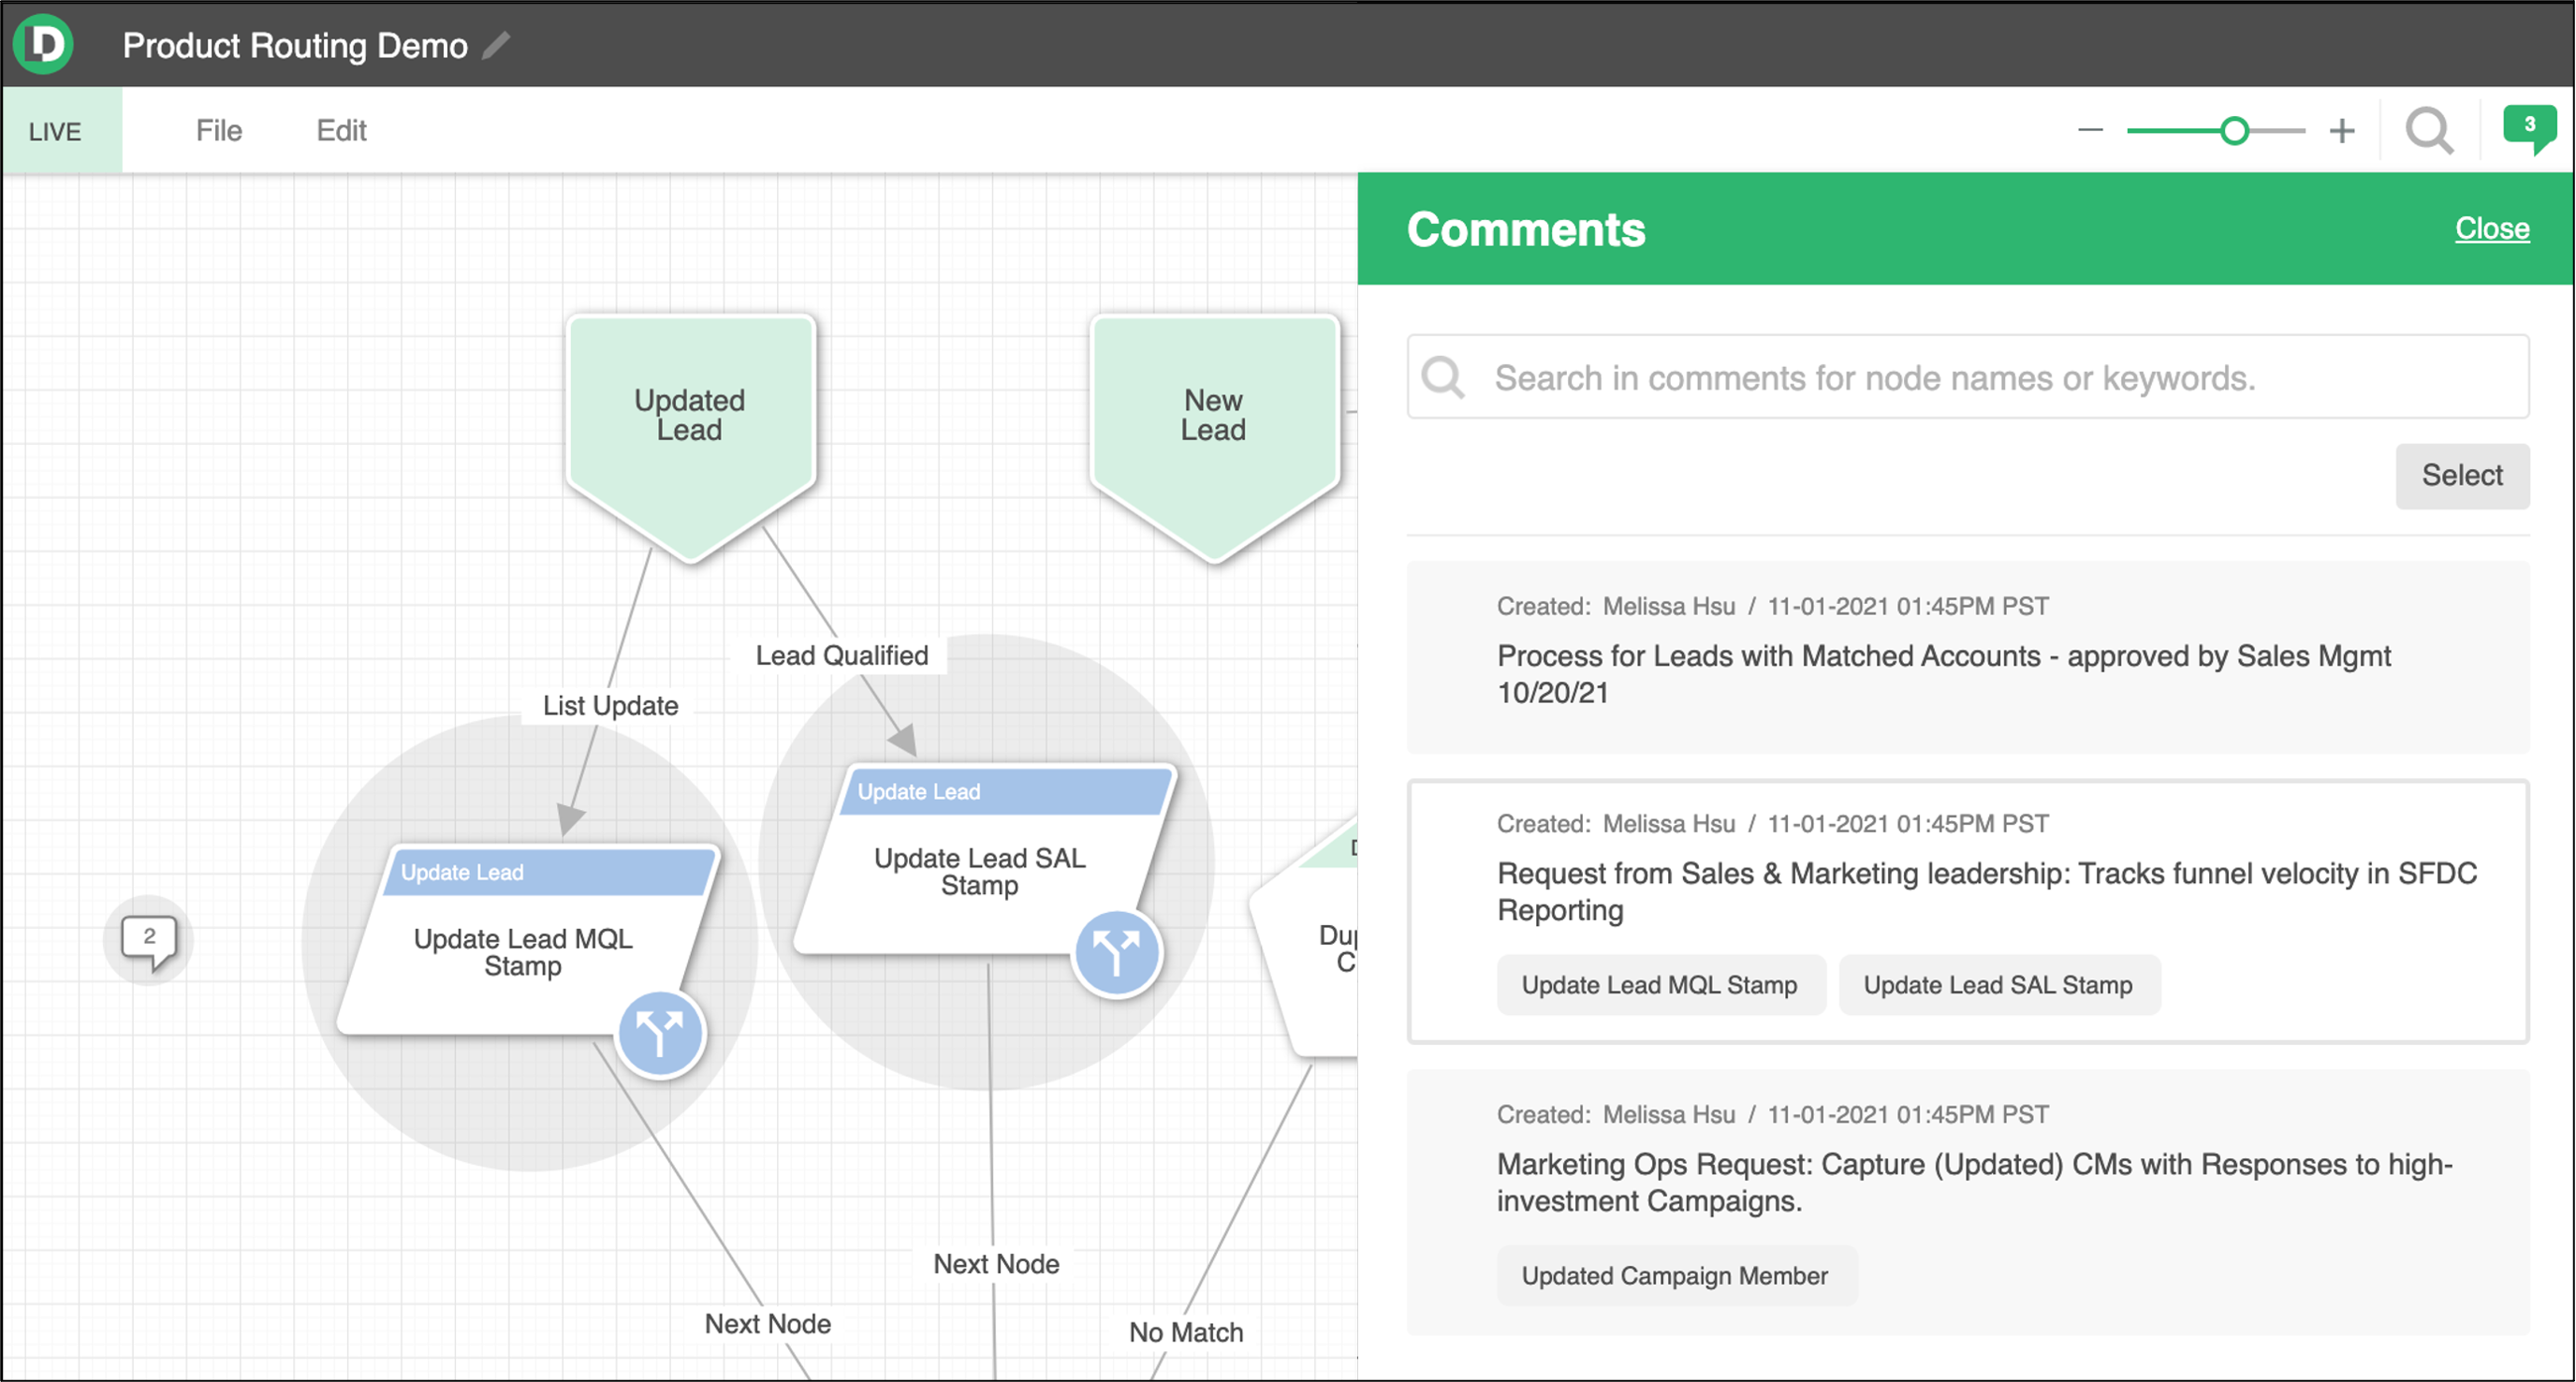The height and width of the screenshot is (1382, 2576).
Task: Click the zoom slider handle
Action: tap(2234, 131)
